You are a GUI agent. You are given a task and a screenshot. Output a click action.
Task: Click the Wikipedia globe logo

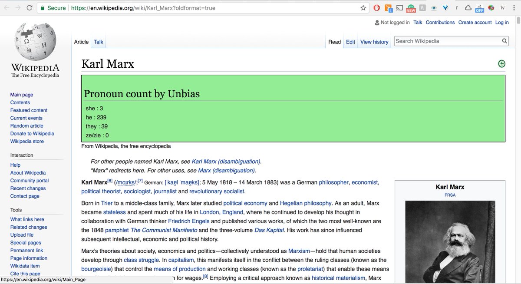35,42
